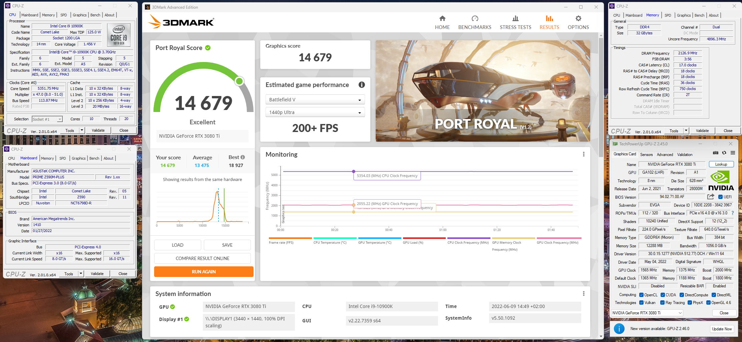Image resolution: width=742 pixels, height=342 pixels.
Task: Click the NVIDIA logo in GPU-Z
Action: pyautogui.click(x=721, y=180)
